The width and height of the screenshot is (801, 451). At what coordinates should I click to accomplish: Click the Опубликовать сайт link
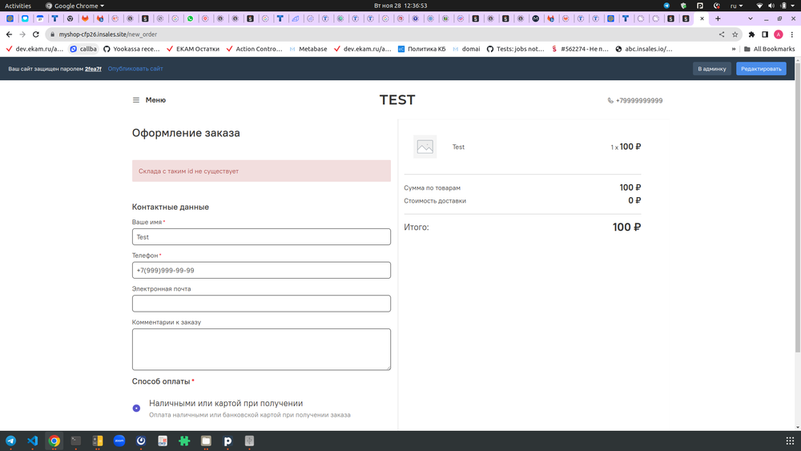[x=135, y=69]
